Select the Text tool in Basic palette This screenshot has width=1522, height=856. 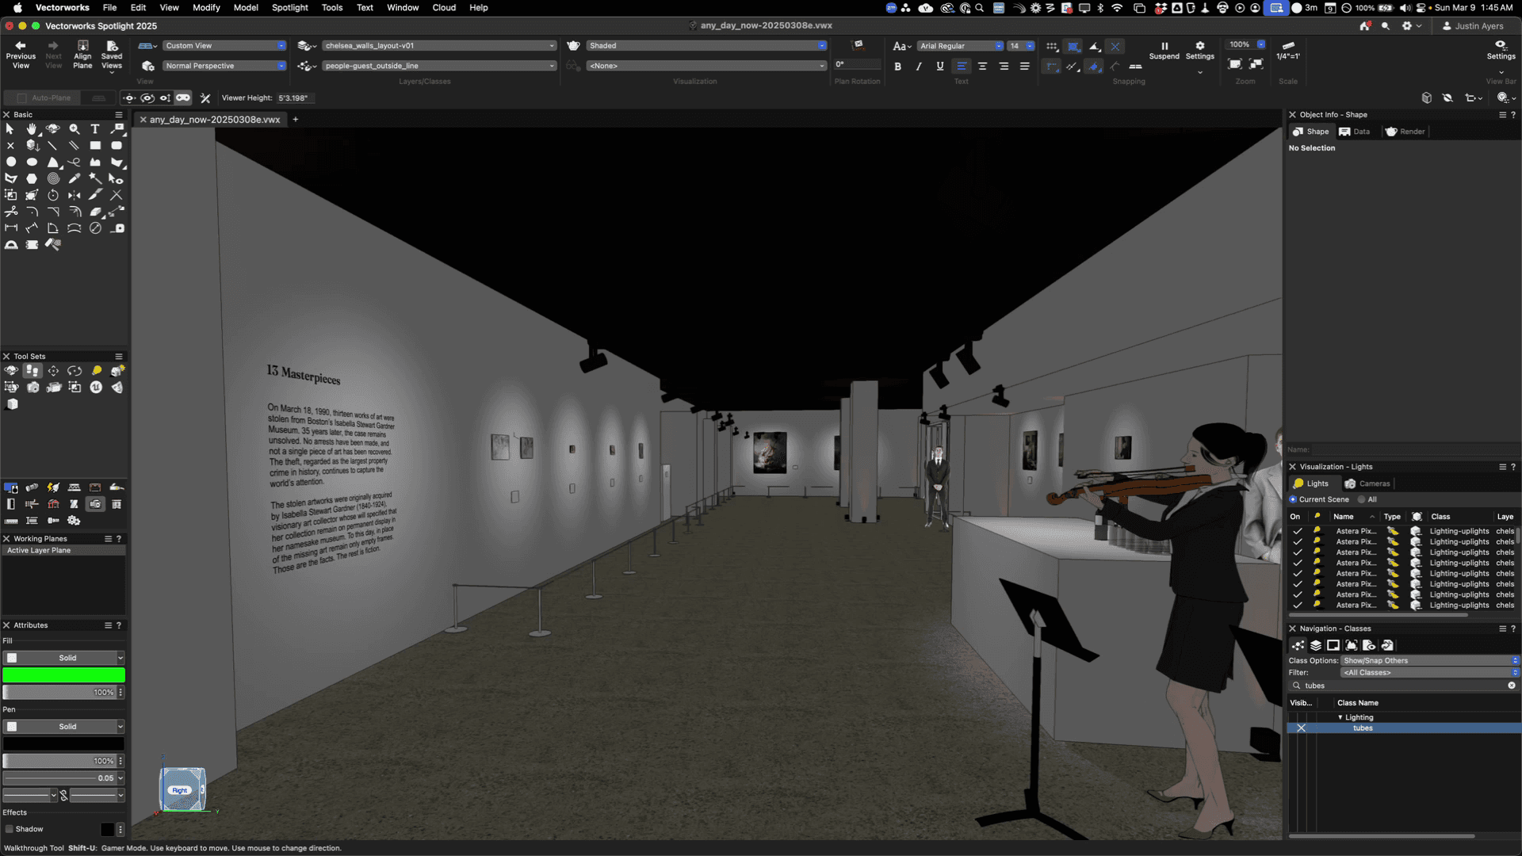(x=95, y=129)
